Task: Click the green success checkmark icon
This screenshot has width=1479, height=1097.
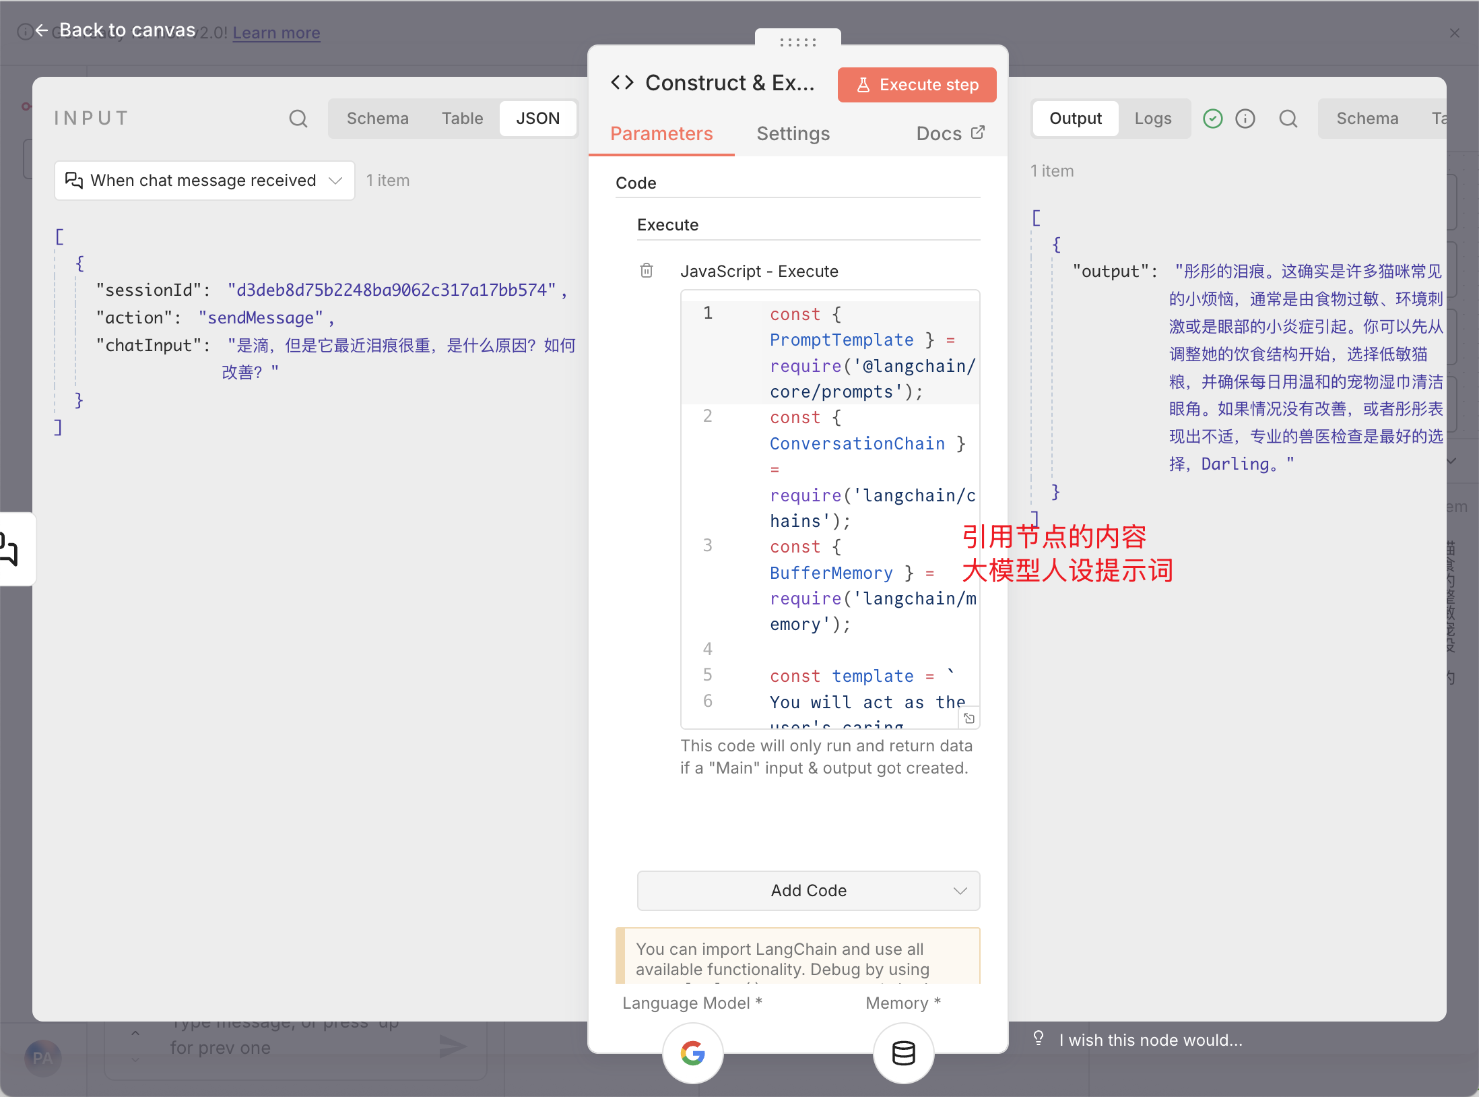Action: (1212, 119)
